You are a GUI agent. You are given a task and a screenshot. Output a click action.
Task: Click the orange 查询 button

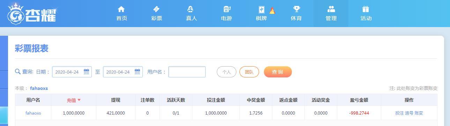(x=278, y=72)
